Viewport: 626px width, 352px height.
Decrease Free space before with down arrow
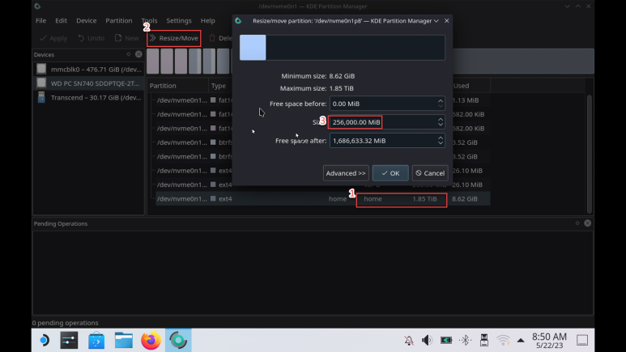click(441, 107)
